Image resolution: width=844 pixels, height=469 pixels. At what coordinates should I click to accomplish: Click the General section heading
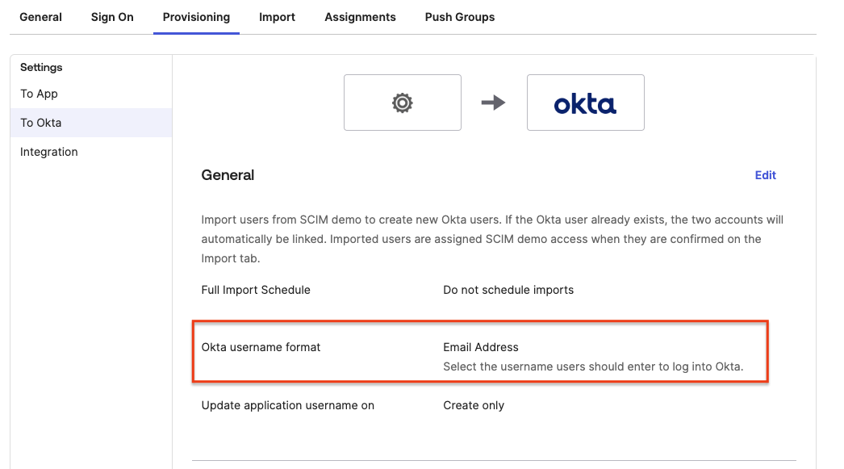(x=228, y=175)
